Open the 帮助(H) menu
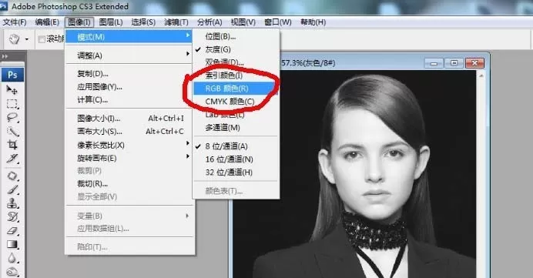The width and height of the screenshot is (533, 278). pos(313,22)
